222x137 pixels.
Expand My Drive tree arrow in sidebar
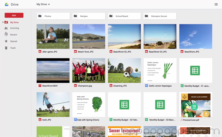pos(3,22)
